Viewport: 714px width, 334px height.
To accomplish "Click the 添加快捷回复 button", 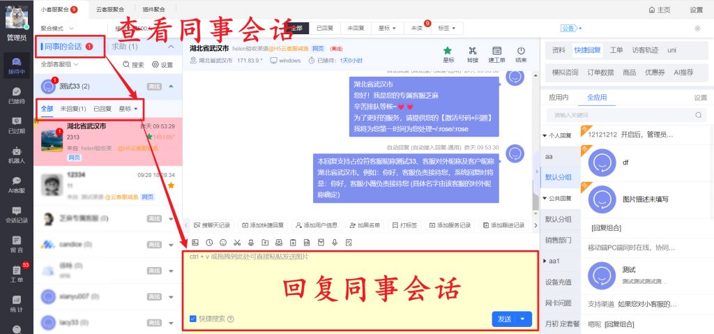I will coord(263,225).
